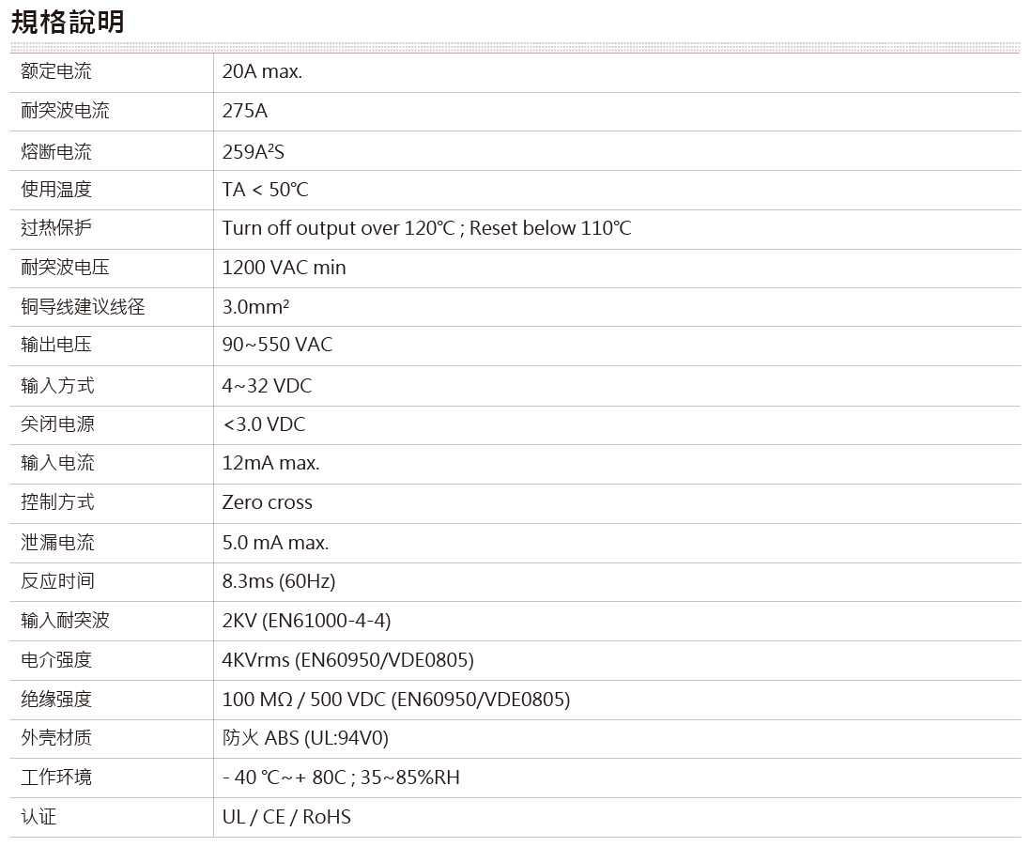Select the TA < 50℃ temperature value

point(265,190)
